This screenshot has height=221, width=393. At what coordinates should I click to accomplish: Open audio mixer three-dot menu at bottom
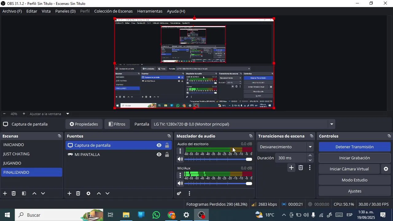(189, 193)
